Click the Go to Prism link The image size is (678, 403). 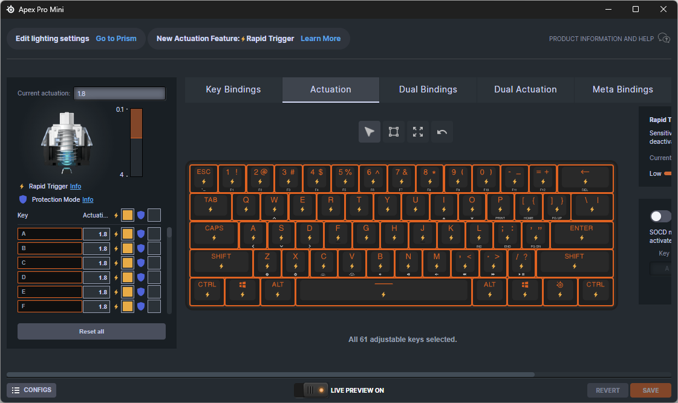click(116, 39)
